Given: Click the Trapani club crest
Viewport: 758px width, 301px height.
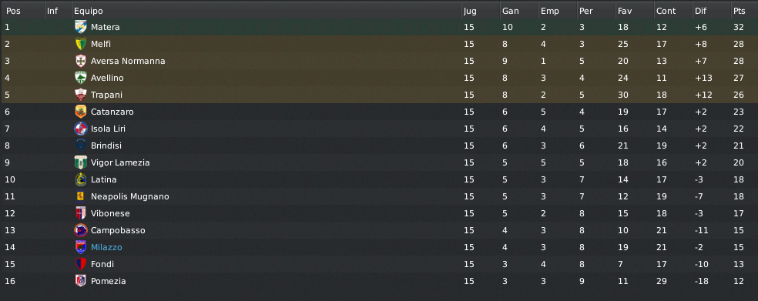Looking at the screenshot, I should (x=81, y=95).
